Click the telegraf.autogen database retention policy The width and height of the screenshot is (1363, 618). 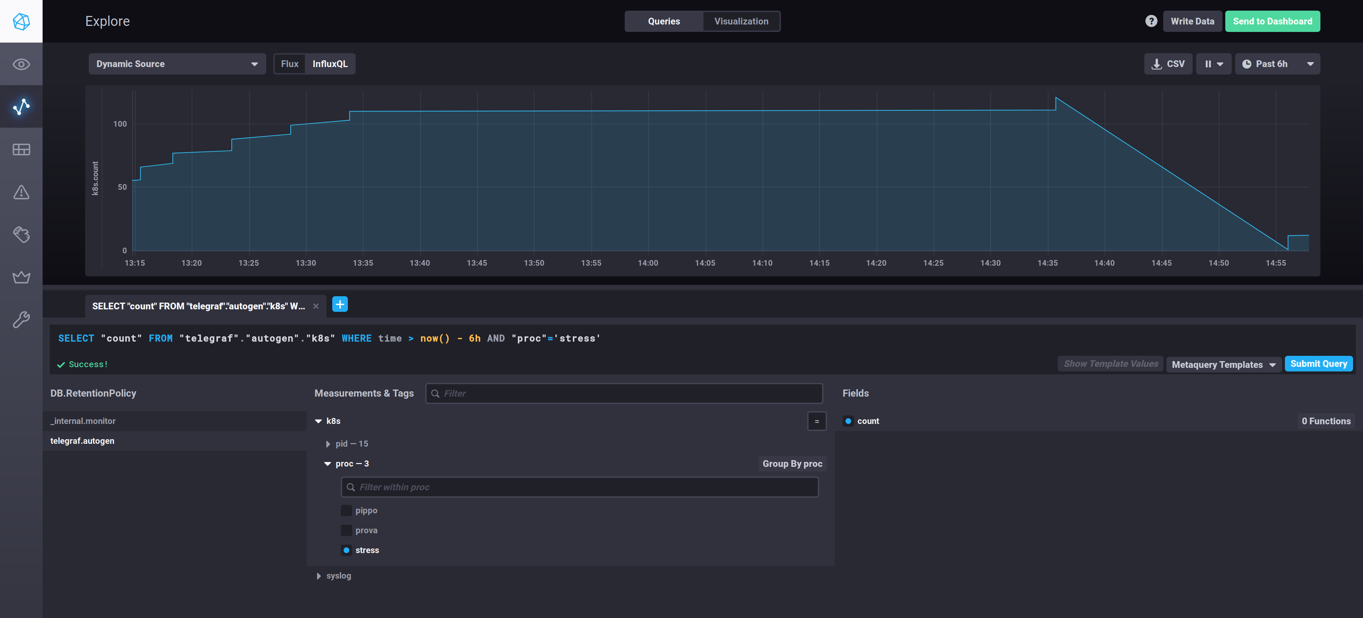click(x=82, y=440)
